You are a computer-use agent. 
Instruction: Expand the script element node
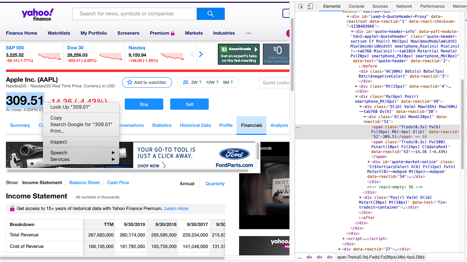[x=344, y=239]
